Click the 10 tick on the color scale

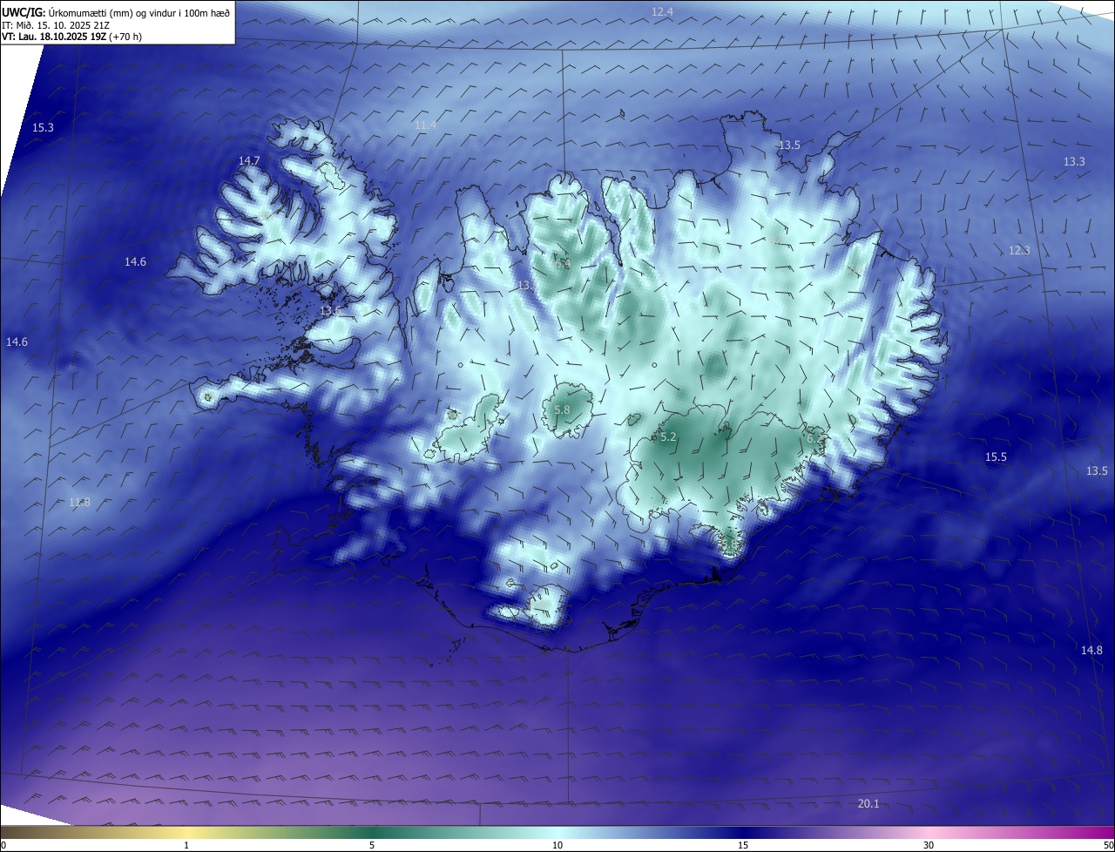pos(557,845)
